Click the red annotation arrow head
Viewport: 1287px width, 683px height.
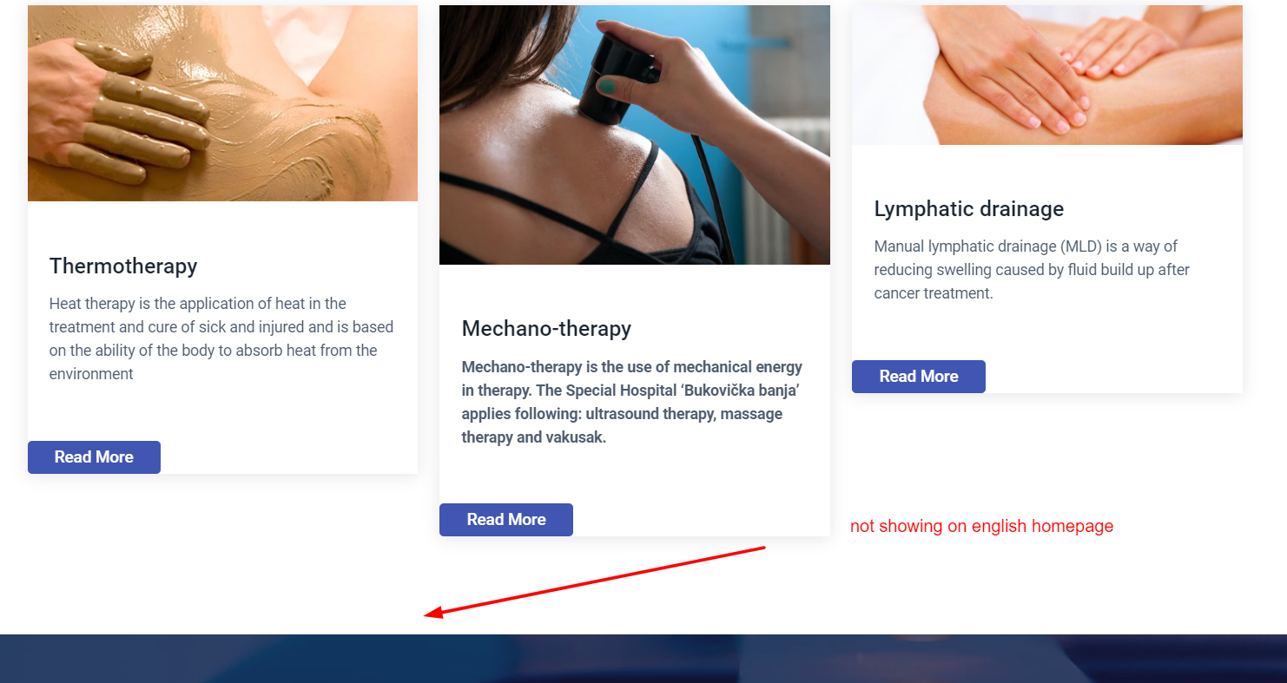[432, 613]
